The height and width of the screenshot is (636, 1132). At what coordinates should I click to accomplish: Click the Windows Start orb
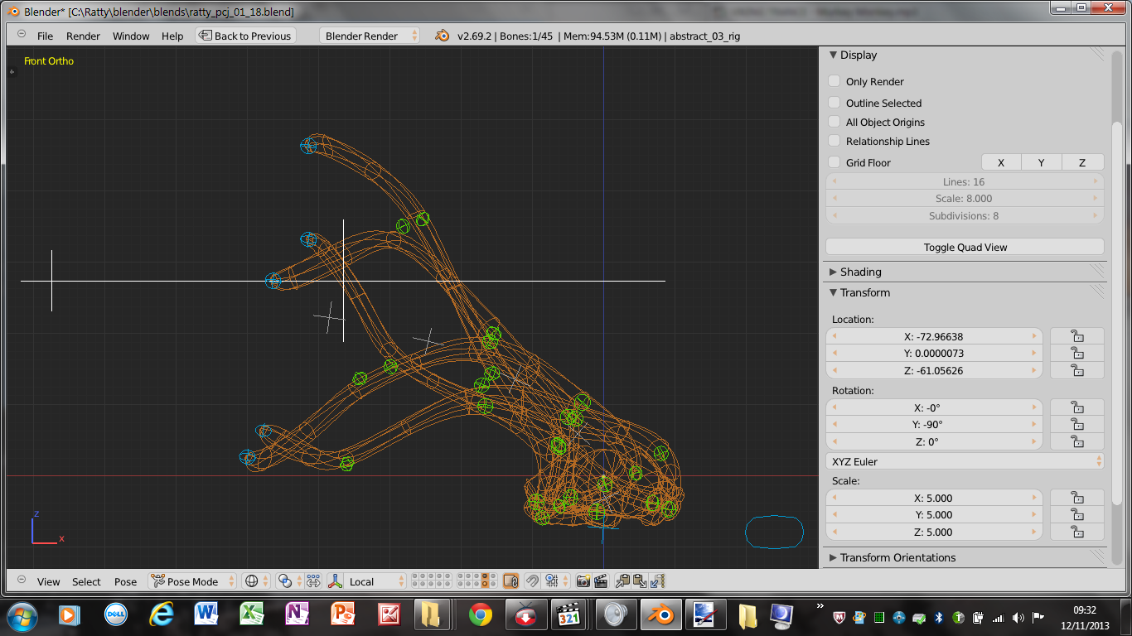[x=22, y=615]
